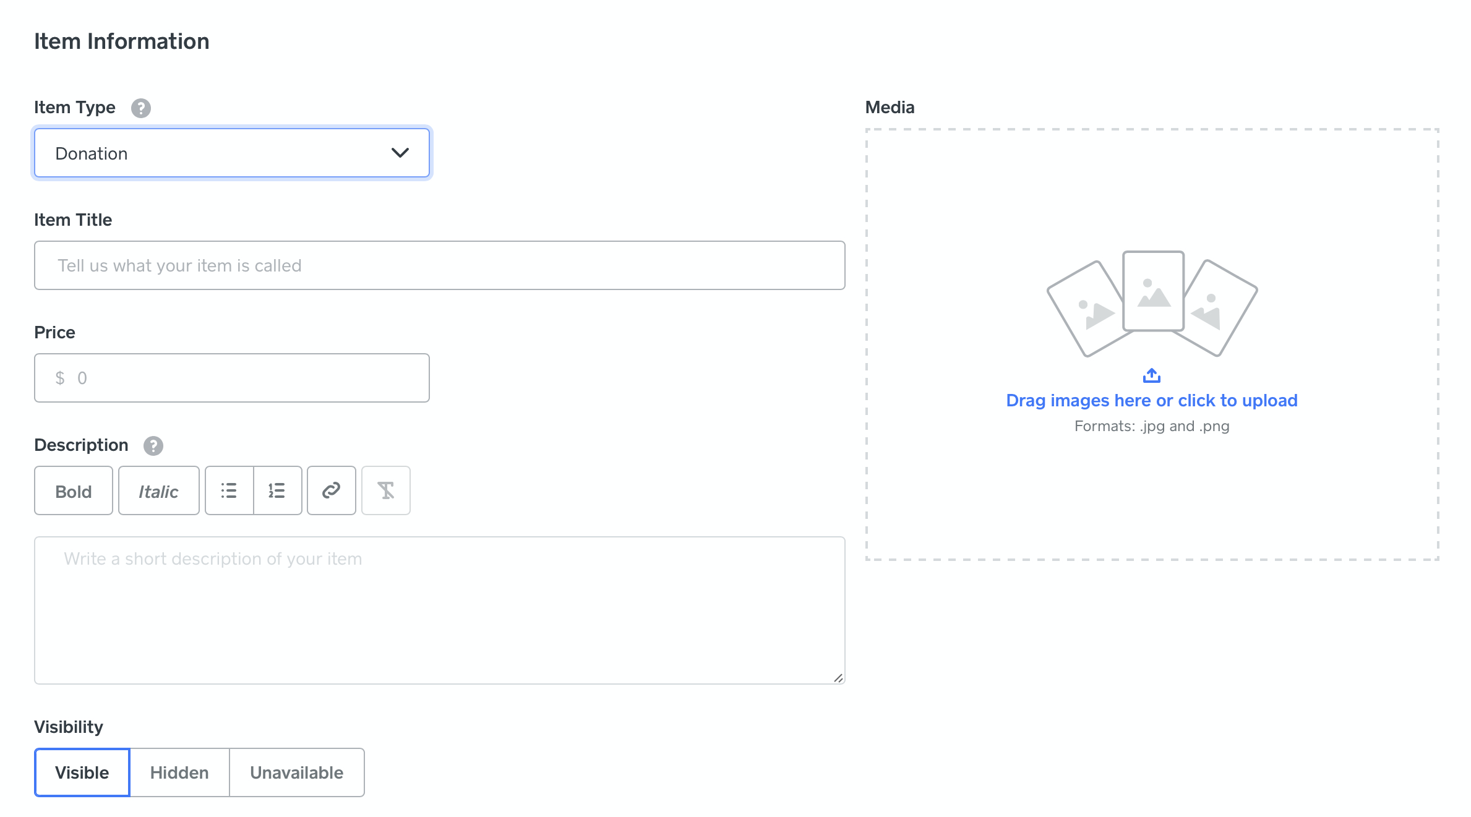Insert a numbered list in description
This screenshot has width=1471, height=817.
pyautogui.click(x=277, y=491)
